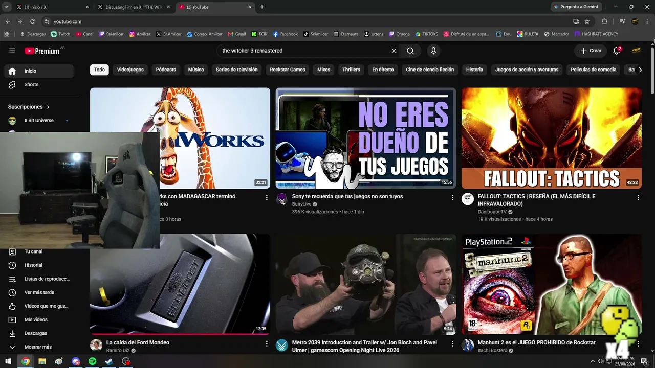Click the Crear button
This screenshot has width=655, height=368.
591,51
